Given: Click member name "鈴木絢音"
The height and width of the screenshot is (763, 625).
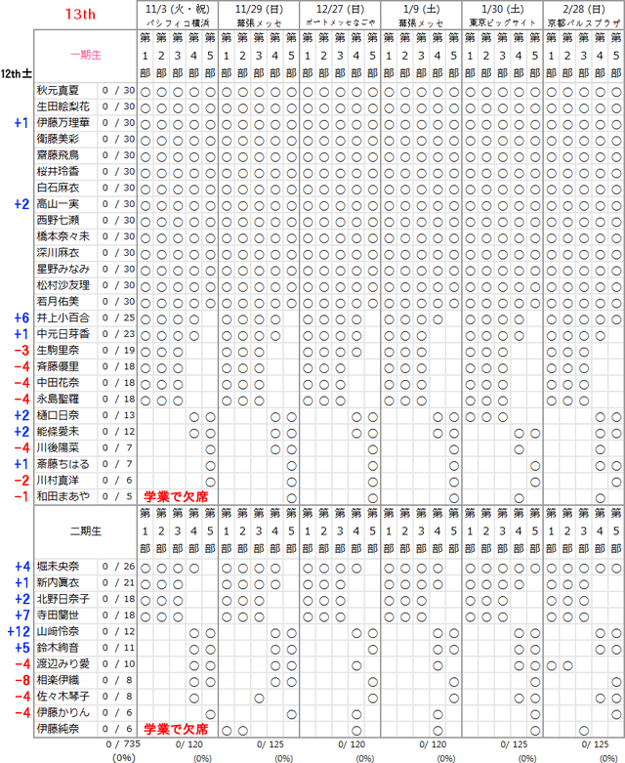Looking at the screenshot, I should (x=58, y=648).
